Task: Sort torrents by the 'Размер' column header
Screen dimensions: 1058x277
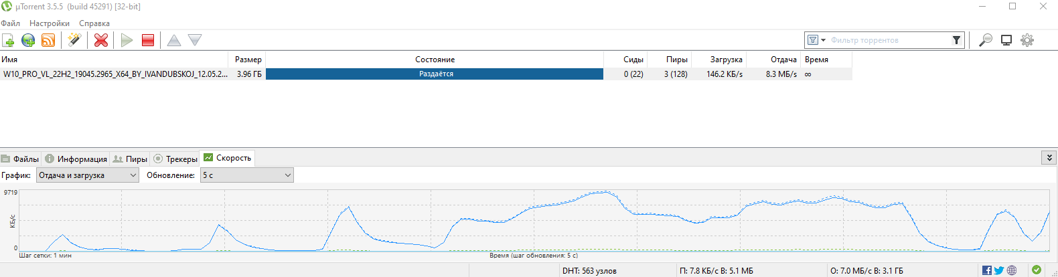Action: [x=248, y=60]
